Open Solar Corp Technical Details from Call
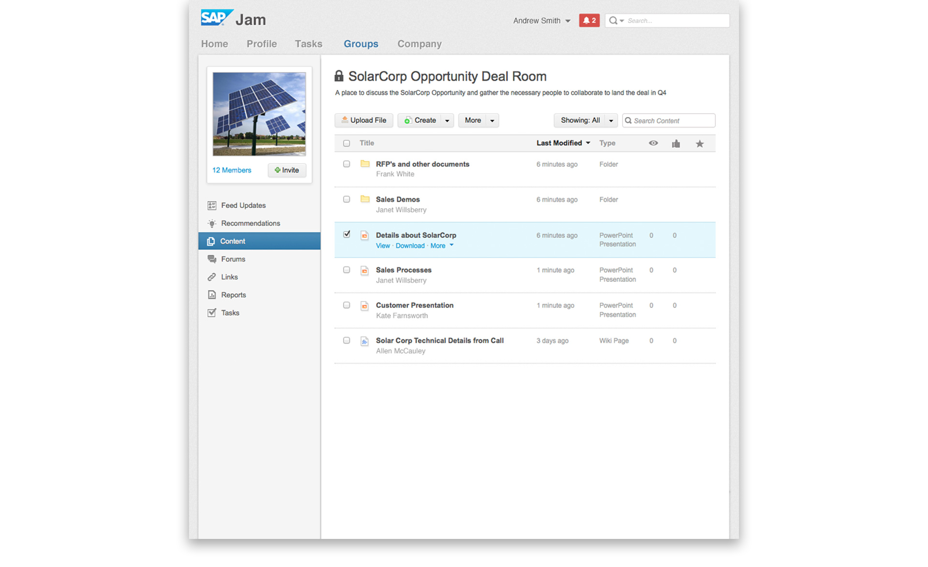Screen dimensions: 928x567 [x=440, y=340]
